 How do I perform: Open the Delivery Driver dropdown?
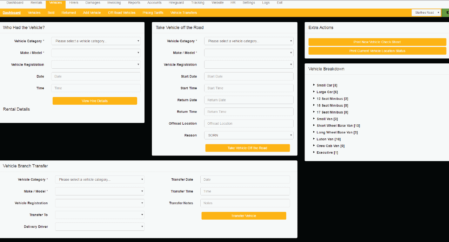point(100,227)
